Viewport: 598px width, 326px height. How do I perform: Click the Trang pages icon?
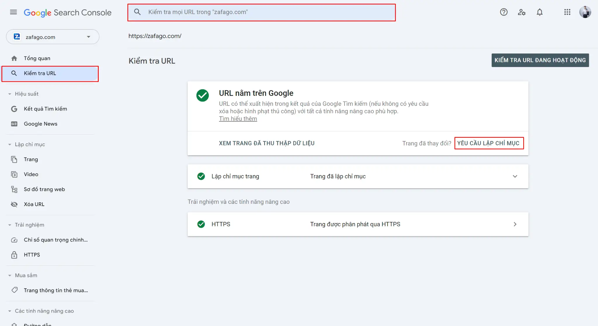14,159
